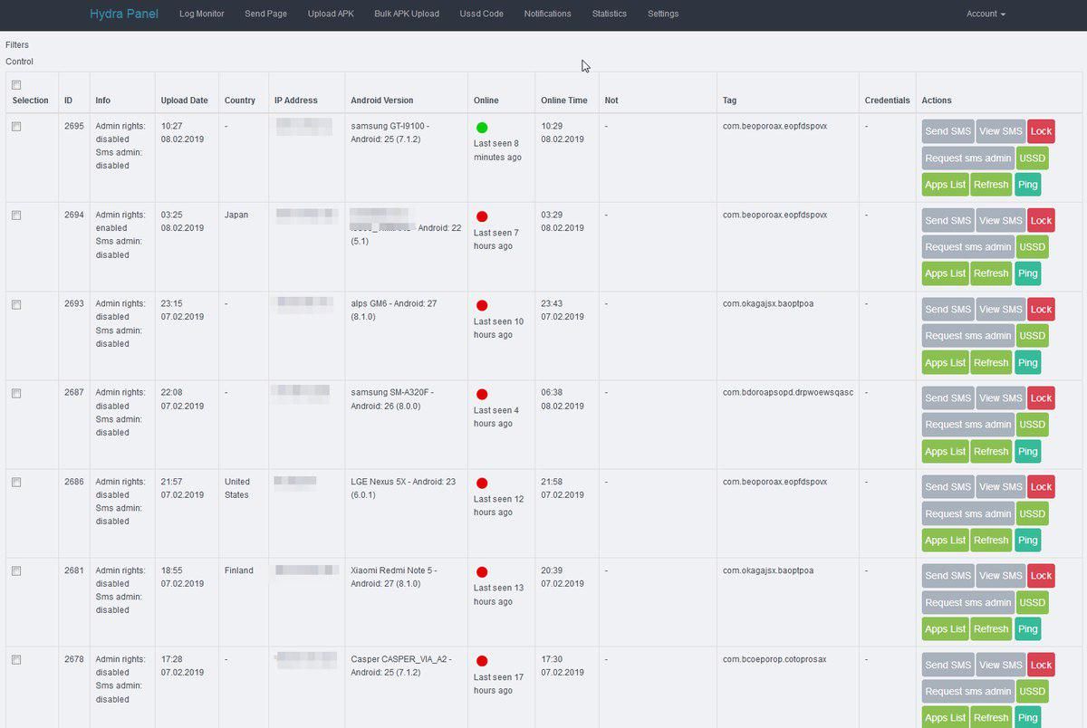
Task: Expand the Filters section
Action: click(x=17, y=44)
